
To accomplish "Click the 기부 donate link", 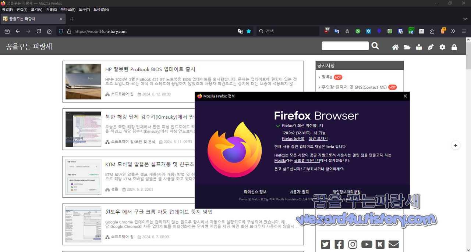I will point(307,169).
